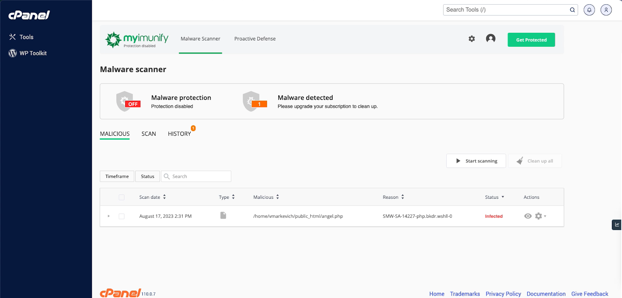Open the gear actions menu for angel.php
This screenshot has height=298, width=622.
pos(540,216)
